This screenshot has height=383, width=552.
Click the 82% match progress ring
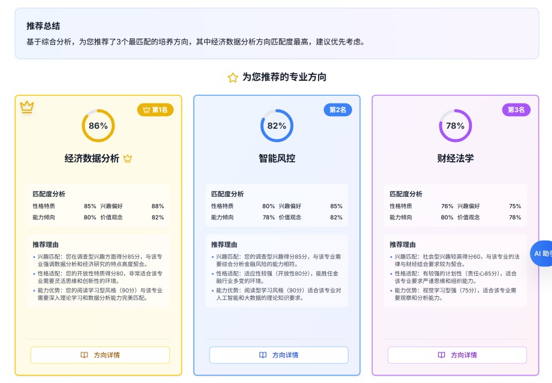tap(277, 126)
